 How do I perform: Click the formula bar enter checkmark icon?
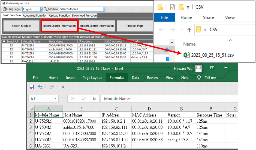[x=84, y=99]
